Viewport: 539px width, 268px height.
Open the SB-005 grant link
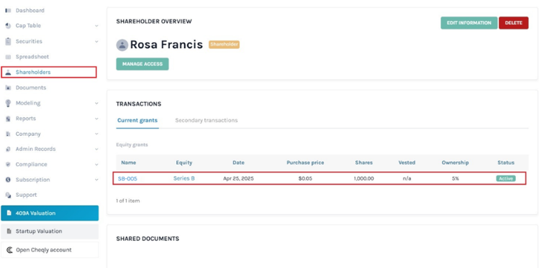127,179
